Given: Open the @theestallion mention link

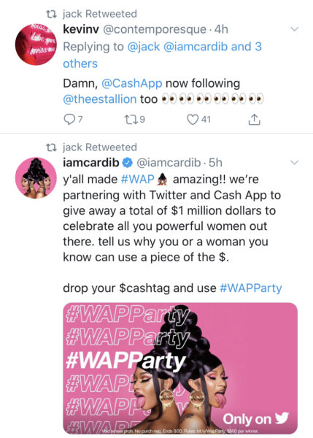Looking at the screenshot, I should click(x=100, y=99).
